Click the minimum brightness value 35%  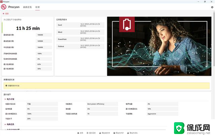coord(44,69)
